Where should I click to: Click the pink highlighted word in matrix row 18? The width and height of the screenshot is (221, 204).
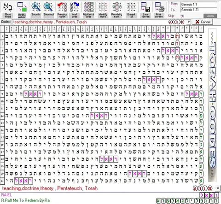[109, 159]
